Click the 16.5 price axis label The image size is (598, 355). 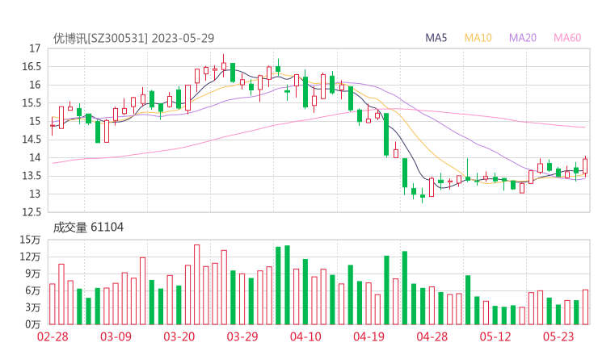point(31,67)
